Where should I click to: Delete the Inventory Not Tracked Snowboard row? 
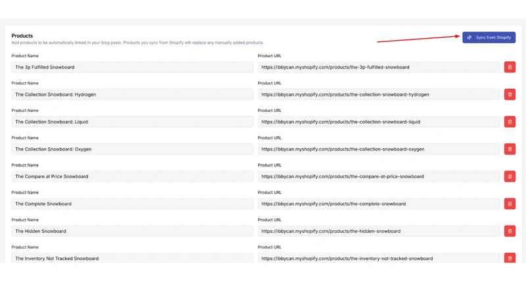pyautogui.click(x=510, y=258)
